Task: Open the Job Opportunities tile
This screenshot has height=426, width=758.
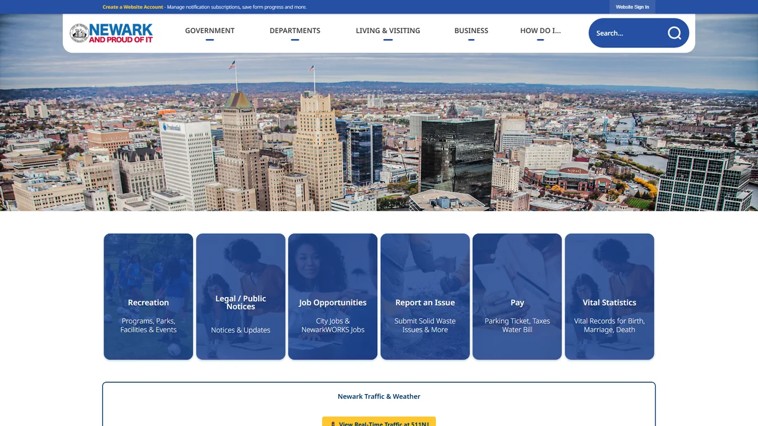Action: coord(333,296)
